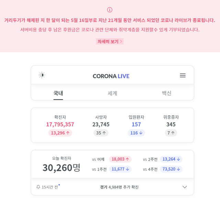Click the 11,677 vs 1주전 badge
Viewport: 220px width, 198px height.
[x=120, y=169]
